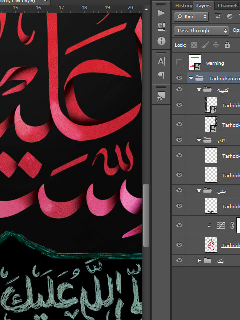Expand the بک group
The height and width of the screenshot is (320, 240).
coord(199,261)
